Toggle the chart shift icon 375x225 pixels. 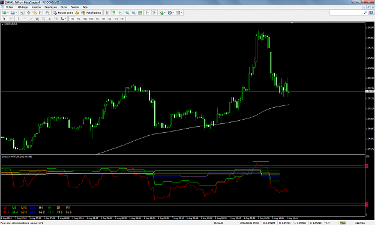[154, 13]
